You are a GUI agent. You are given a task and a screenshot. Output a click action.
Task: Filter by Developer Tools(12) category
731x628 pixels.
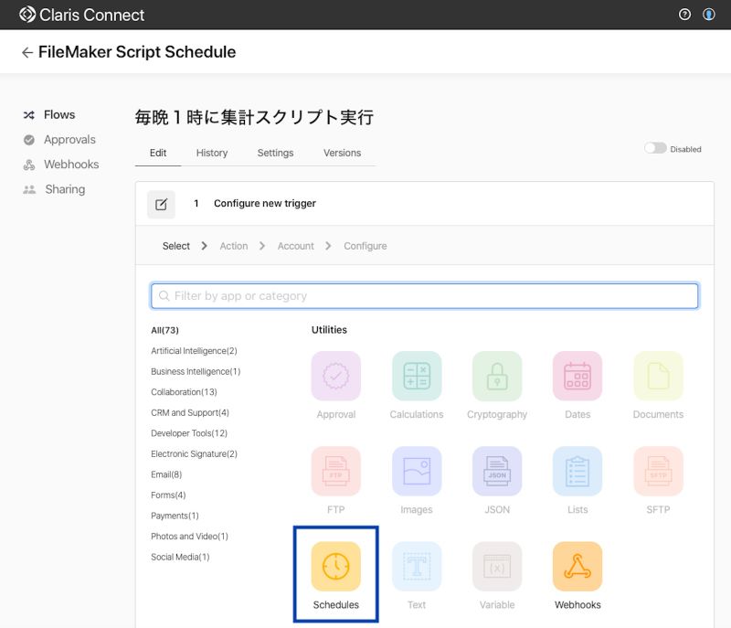click(189, 433)
